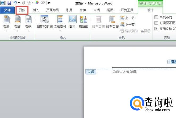
Task: Open the 文件 (File) tab
Action: point(7,10)
